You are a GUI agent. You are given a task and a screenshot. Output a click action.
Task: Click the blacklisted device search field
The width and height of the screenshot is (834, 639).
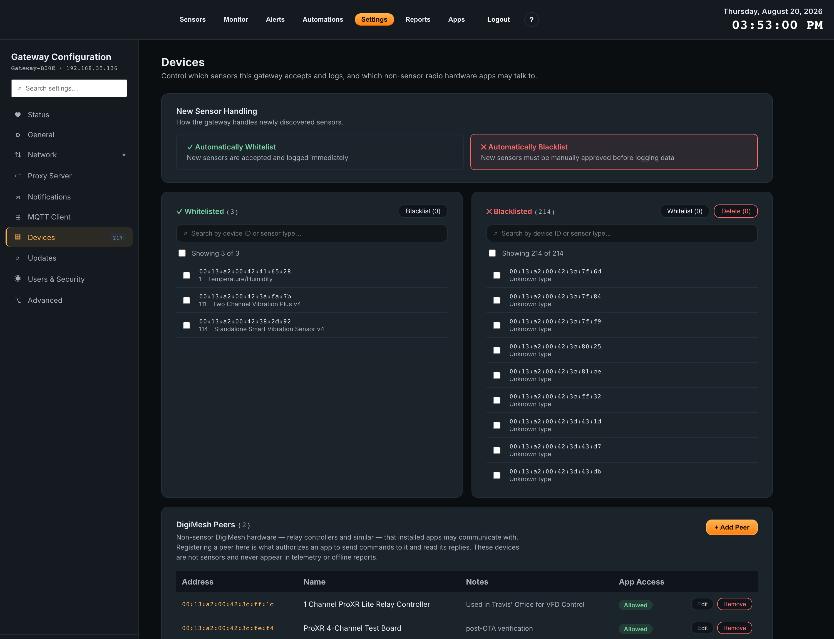622,234
